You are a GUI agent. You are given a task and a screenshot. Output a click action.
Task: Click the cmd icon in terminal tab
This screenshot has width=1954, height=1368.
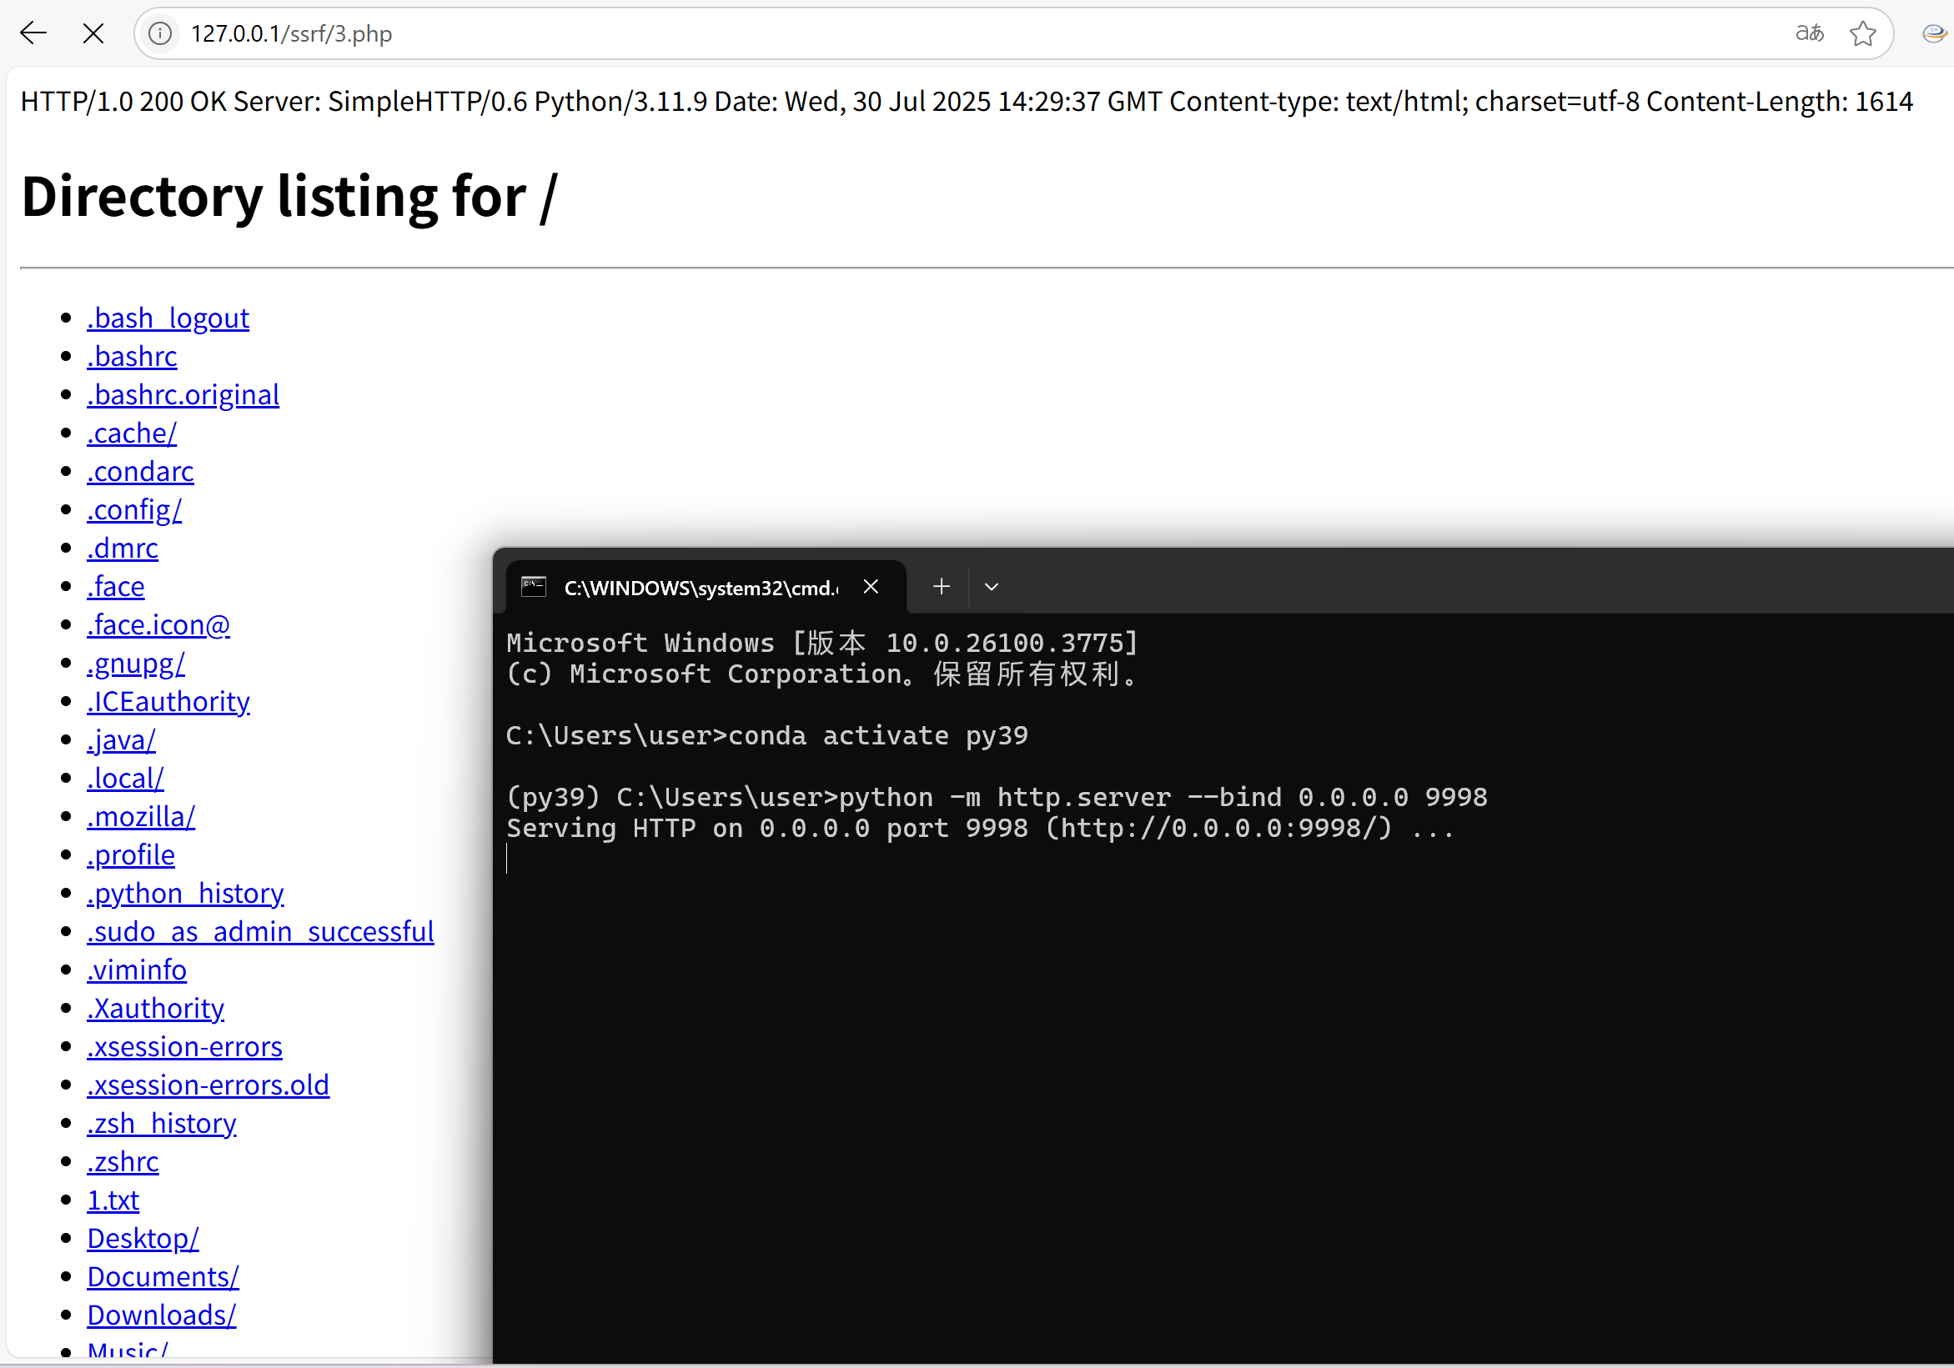(534, 587)
